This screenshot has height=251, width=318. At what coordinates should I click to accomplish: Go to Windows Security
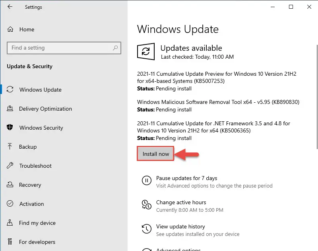[x=41, y=128]
